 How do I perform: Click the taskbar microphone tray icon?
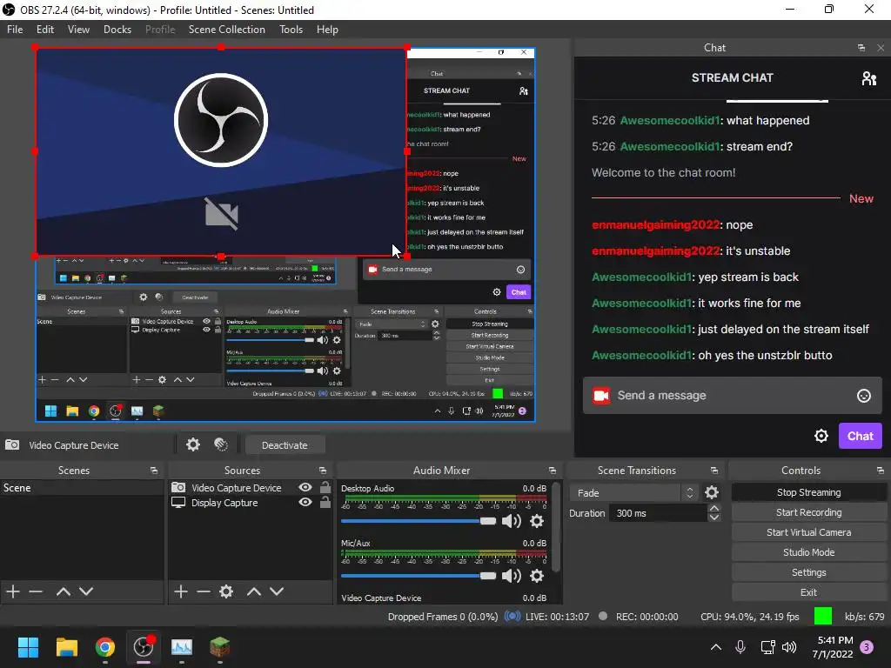coord(740,647)
